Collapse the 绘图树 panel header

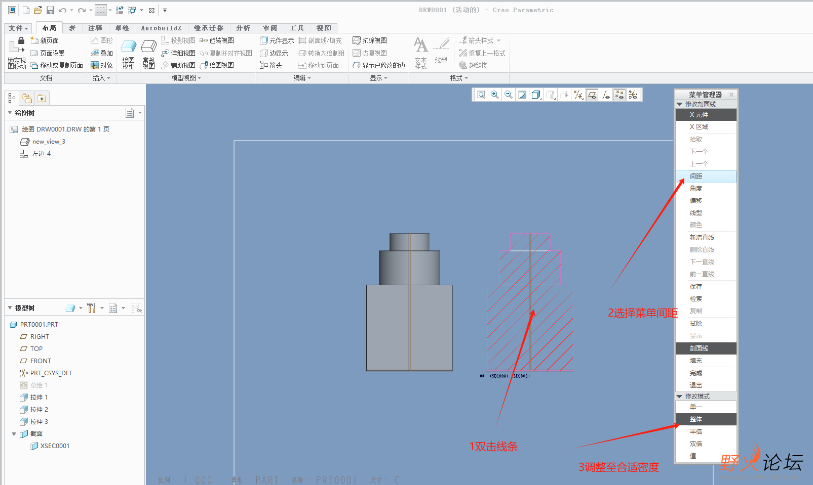click(x=10, y=113)
